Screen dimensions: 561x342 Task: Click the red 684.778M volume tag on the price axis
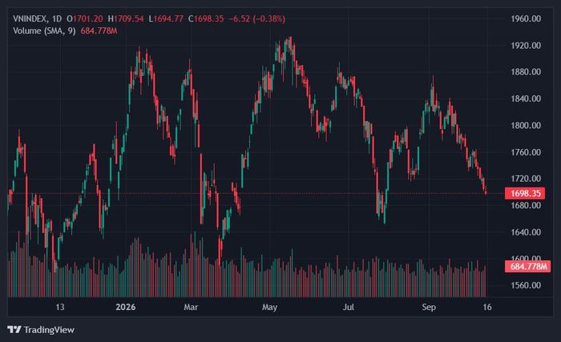pyautogui.click(x=527, y=266)
